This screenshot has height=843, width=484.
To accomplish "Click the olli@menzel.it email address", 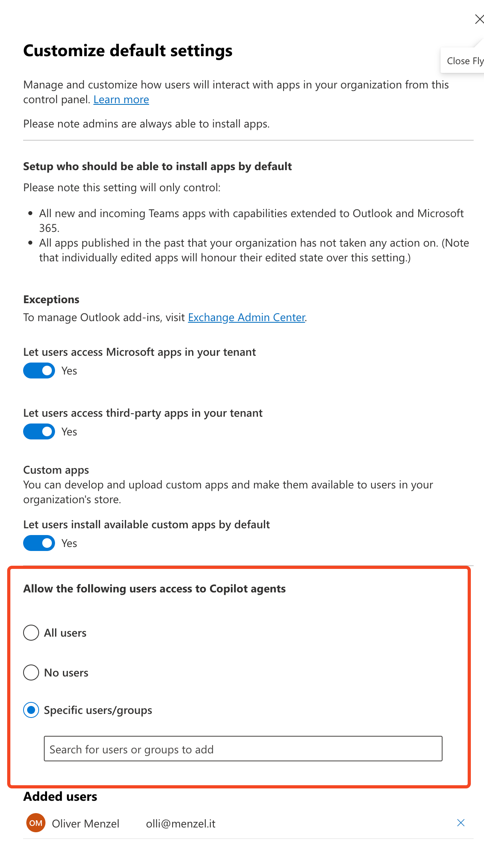I will coord(181,823).
